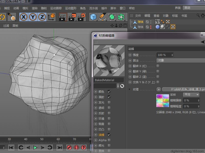
Task: Toggle the Y axis lock icon
Action: (33, 17)
